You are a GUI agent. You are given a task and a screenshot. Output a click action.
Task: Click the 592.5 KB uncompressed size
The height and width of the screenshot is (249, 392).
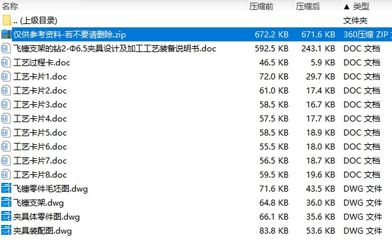[x=271, y=48]
